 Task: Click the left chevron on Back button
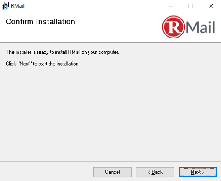(149, 172)
